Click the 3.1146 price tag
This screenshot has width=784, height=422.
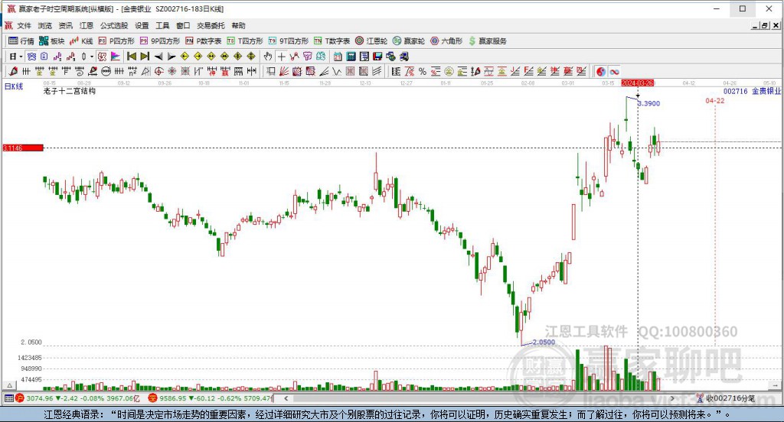23,148
